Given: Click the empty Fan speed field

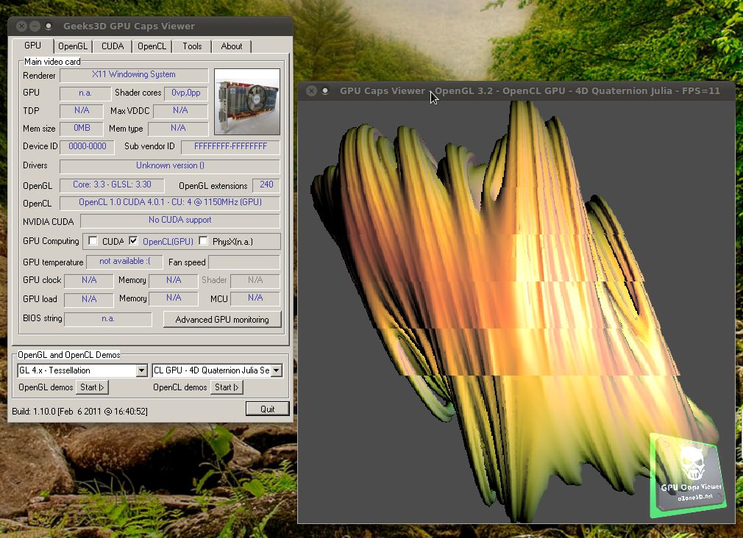Looking at the screenshot, I should [244, 262].
